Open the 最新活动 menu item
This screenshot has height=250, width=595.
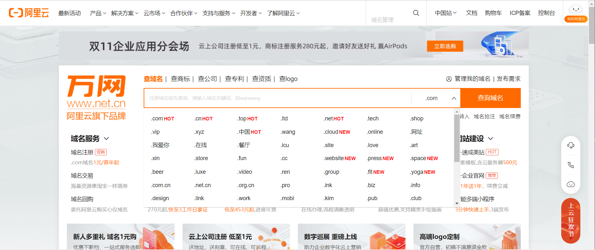tap(69, 13)
